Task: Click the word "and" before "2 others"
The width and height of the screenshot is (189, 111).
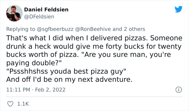Action: coord(117,29)
